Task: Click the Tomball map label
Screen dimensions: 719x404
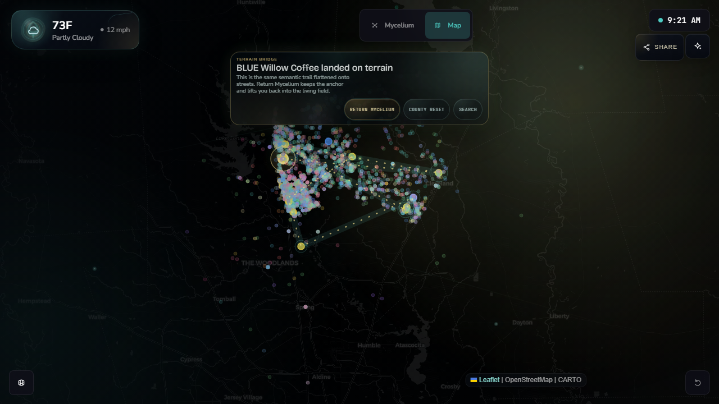Action: tap(224, 299)
